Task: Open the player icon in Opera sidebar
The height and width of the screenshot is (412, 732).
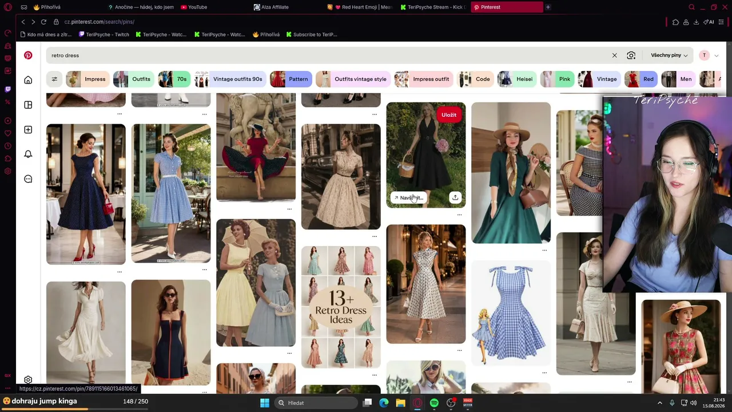Action: 8,121
